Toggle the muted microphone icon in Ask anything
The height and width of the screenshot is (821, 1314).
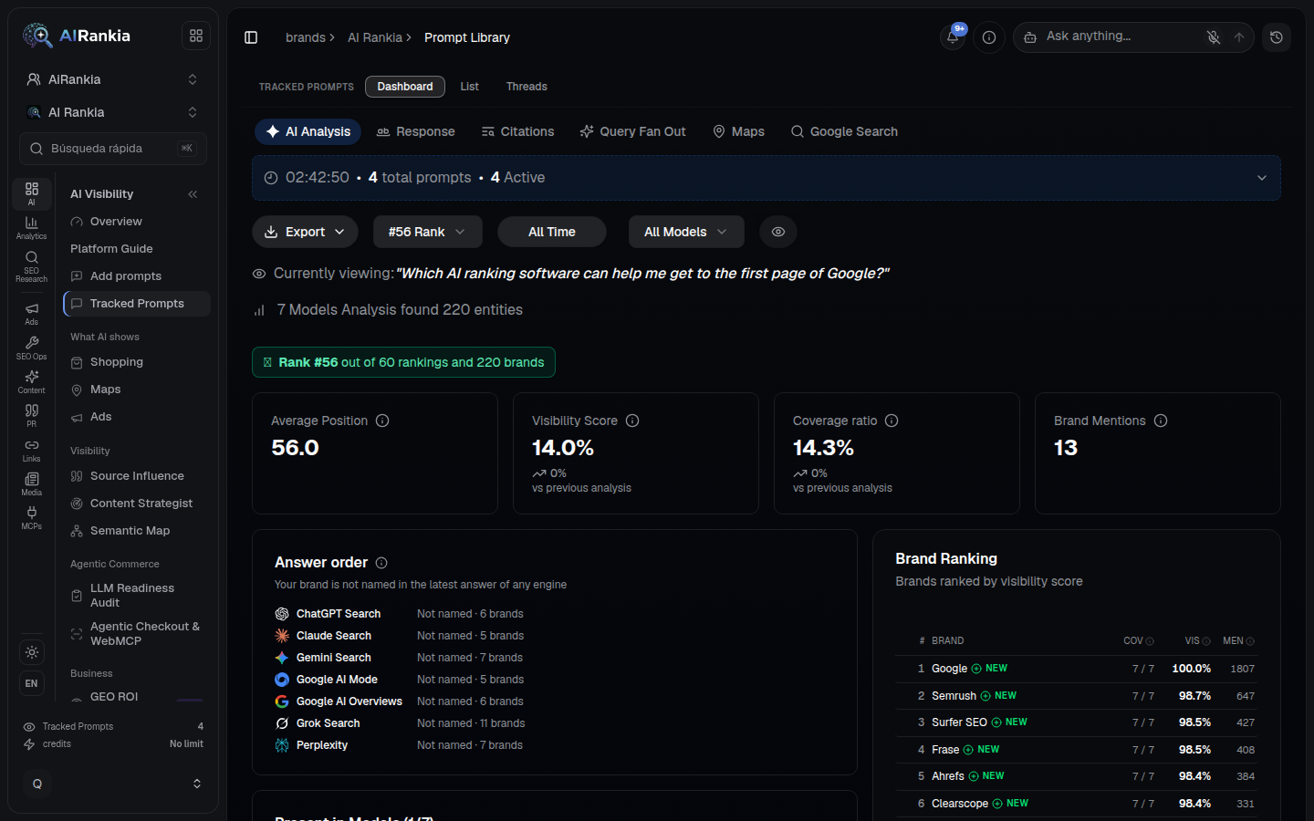pos(1214,37)
